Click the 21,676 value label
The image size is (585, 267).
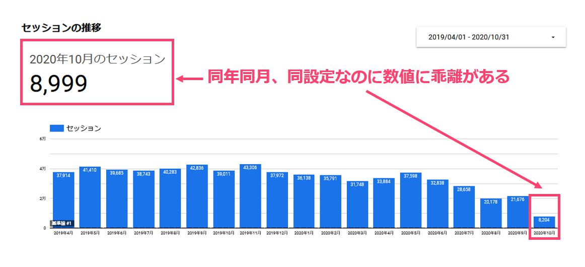tap(518, 199)
